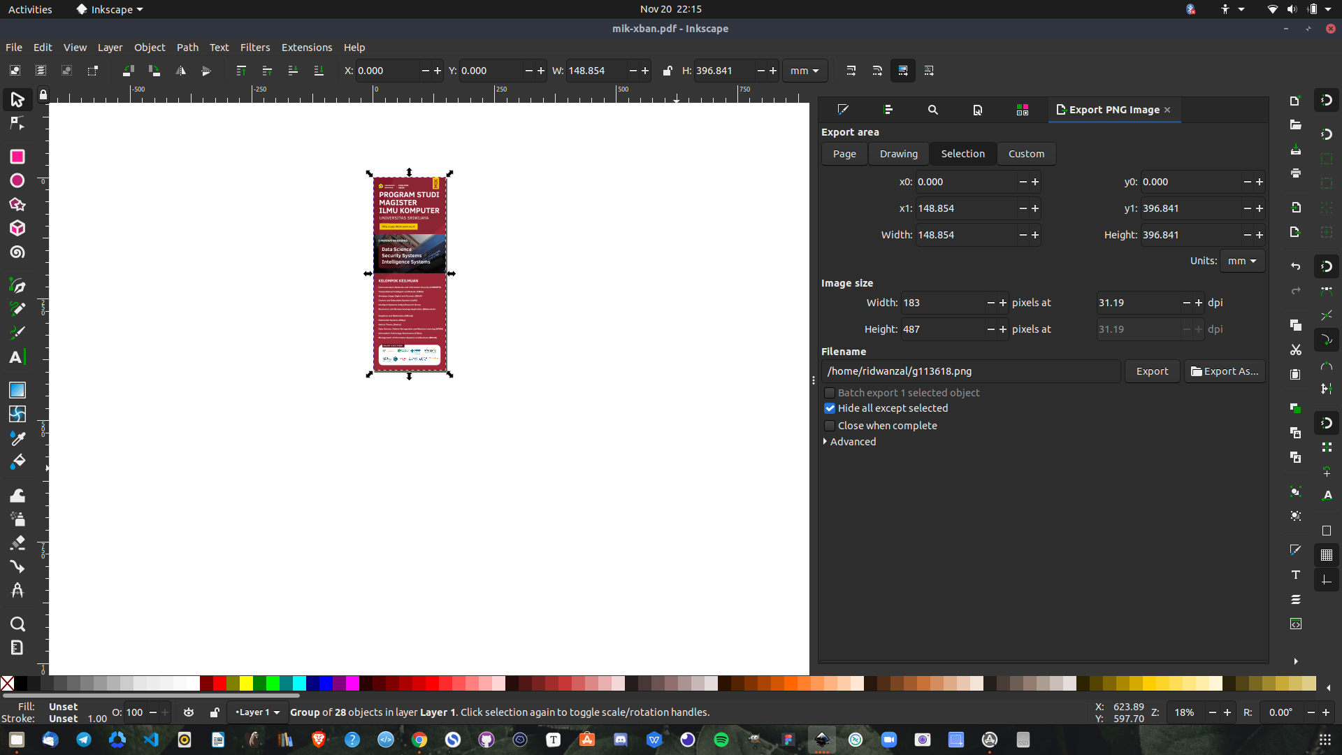Toggle the width-height ratio lock
Viewport: 1342px width, 755px height.
pos(668,71)
